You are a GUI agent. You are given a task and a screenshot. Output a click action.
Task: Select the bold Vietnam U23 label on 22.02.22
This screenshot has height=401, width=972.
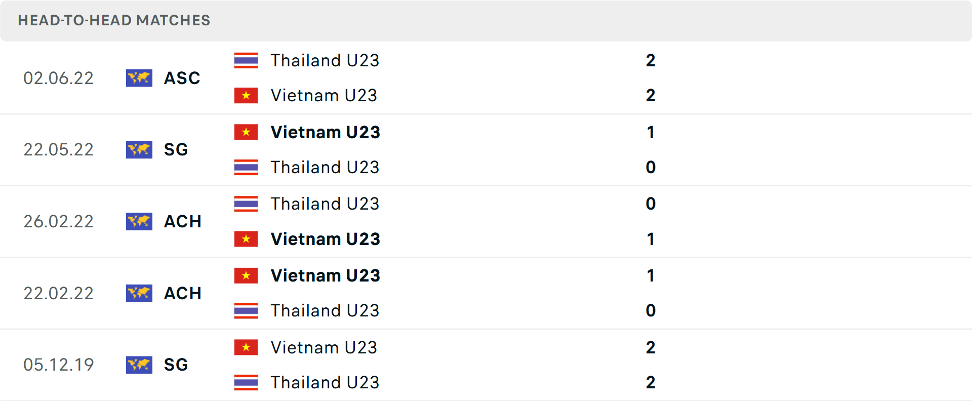point(326,275)
